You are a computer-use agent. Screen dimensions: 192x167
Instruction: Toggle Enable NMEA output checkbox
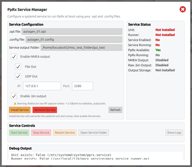click(x=14, y=57)
